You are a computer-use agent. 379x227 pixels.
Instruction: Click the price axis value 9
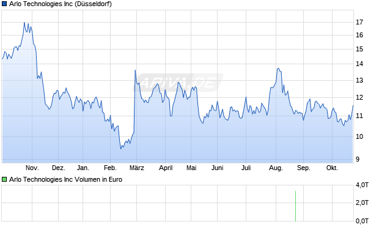pos(358,159)
